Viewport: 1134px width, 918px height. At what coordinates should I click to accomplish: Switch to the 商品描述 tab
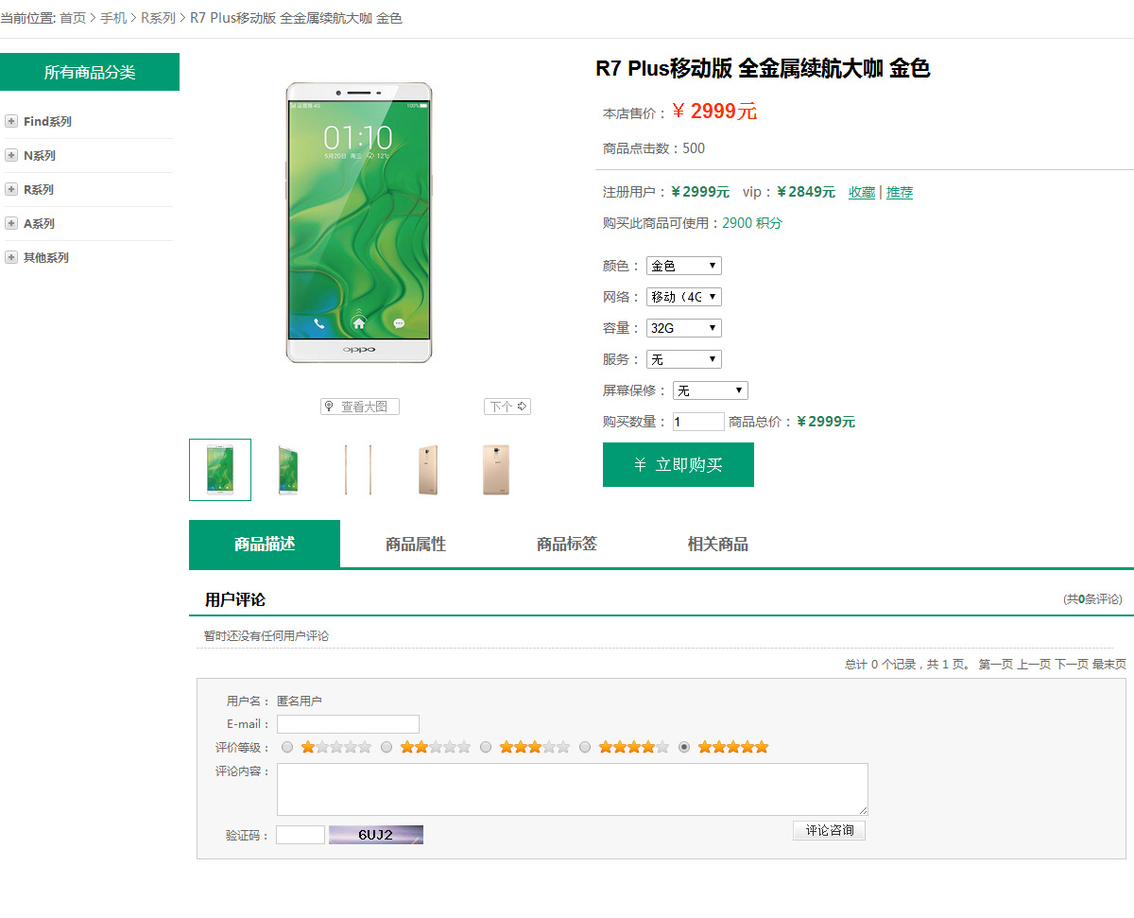(x=265, y=544)
